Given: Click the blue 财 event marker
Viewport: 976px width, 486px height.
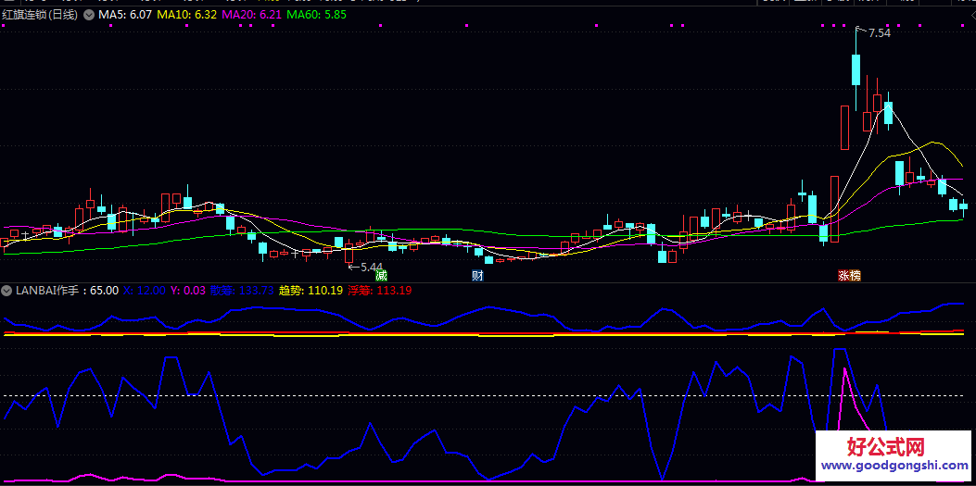Looking at the screenshot, I should click(477, 275).
